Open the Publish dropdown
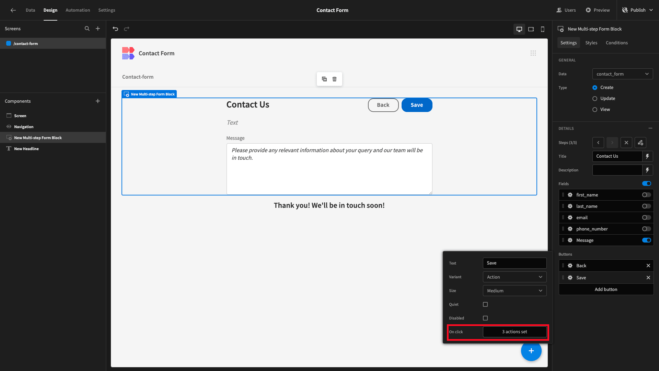The image size is (659, 371). [638, 10]
